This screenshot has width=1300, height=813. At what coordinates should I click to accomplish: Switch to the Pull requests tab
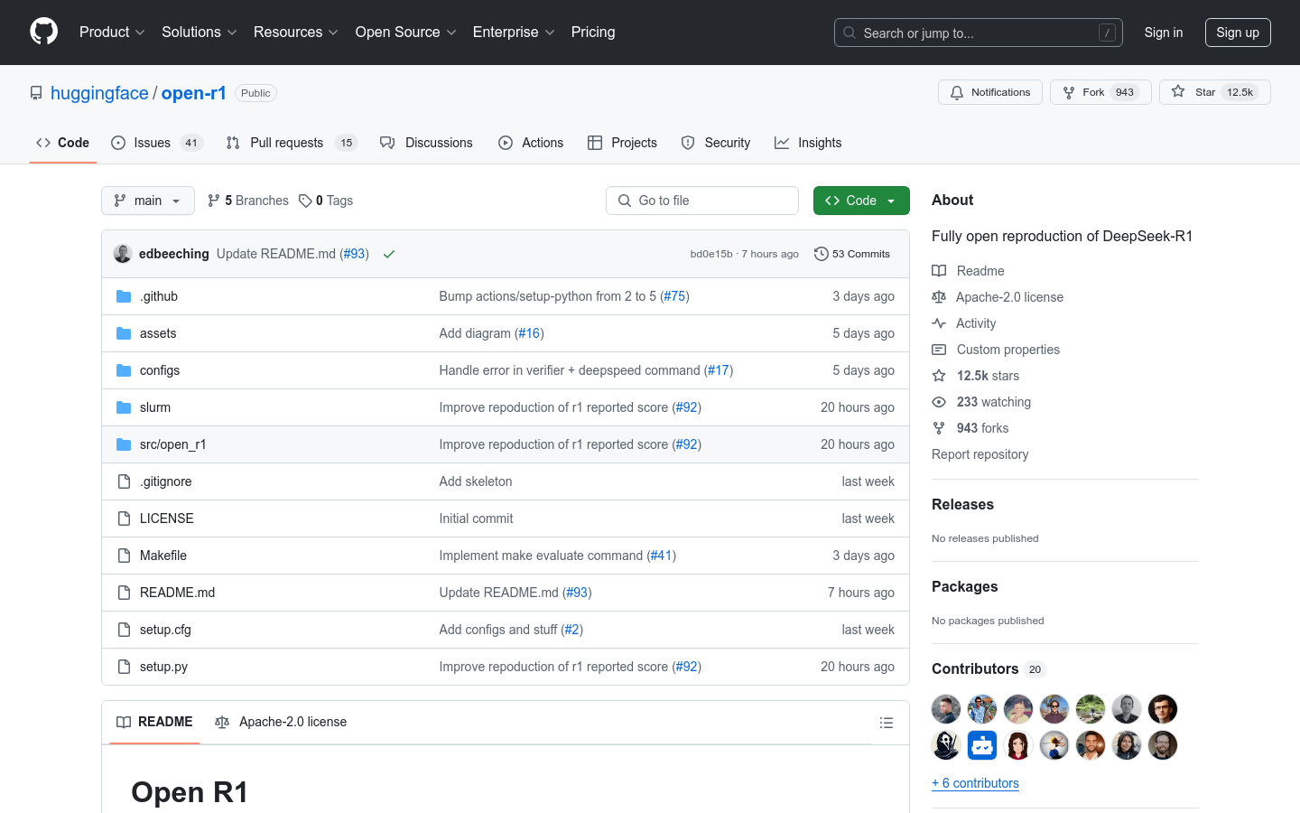tap(292, 143)
